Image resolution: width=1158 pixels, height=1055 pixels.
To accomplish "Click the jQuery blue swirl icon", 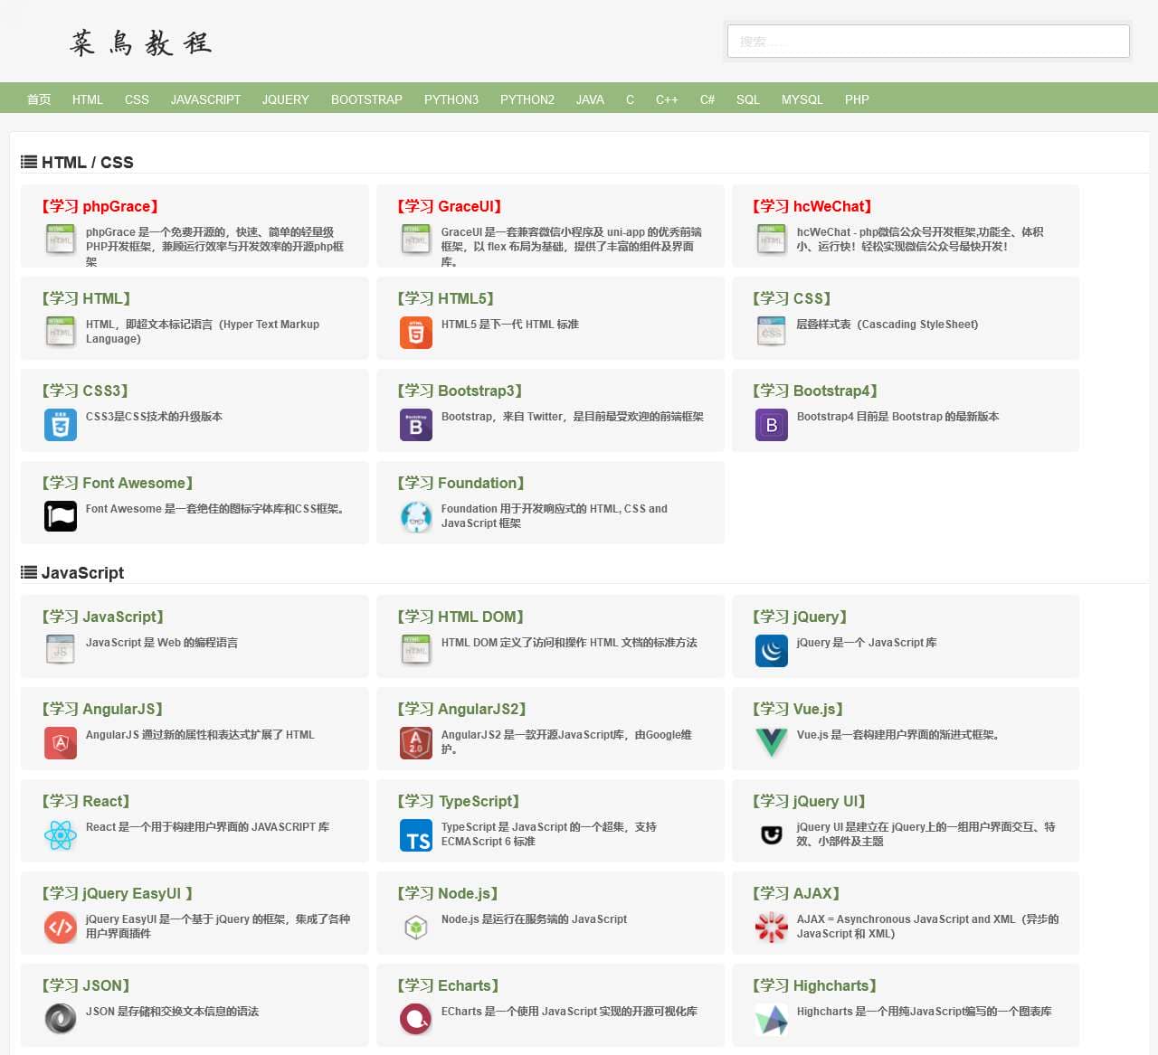I will (x=772, y=650).
